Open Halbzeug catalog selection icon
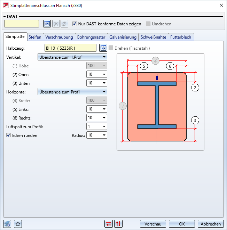 [103, 48]
